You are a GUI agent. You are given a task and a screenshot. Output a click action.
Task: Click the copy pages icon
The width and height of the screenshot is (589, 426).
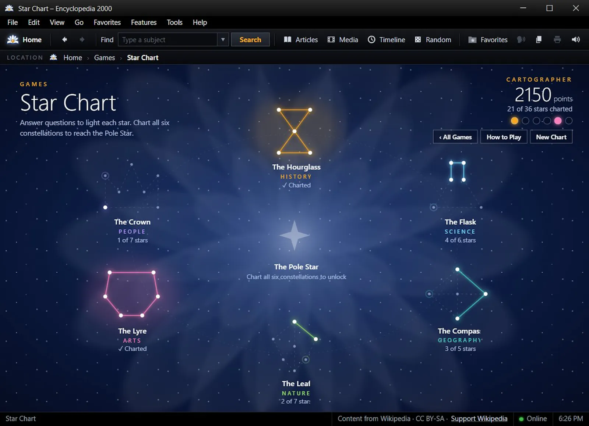(x=539, y=40)
